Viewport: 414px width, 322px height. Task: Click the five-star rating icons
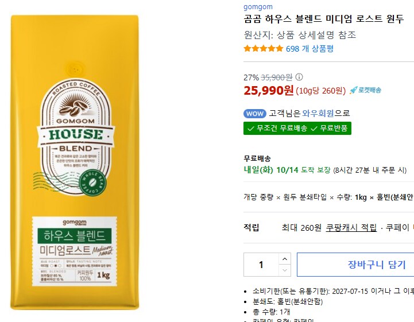click(x=263, y=49)
